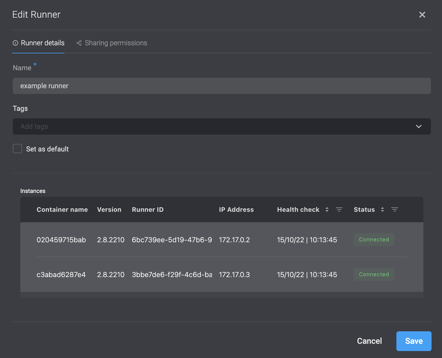
Task: Select container c3abad6287e4
Action: 61,274
